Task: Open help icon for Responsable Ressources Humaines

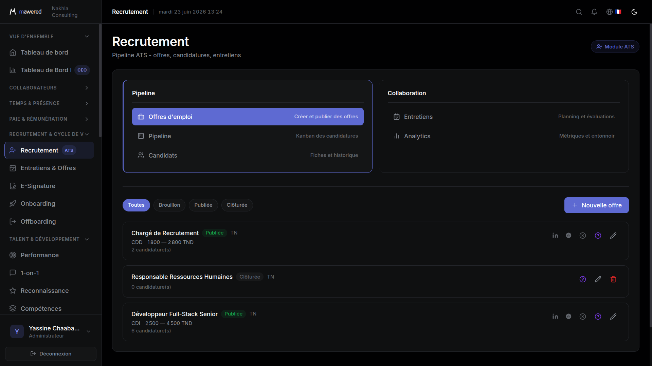Action: tap(583, 279)
